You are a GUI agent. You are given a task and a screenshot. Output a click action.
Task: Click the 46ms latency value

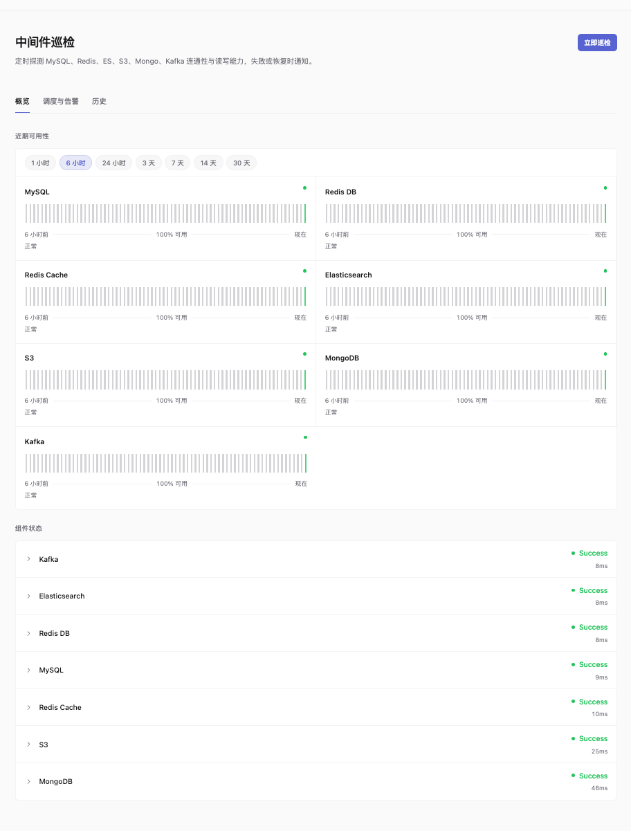pyautogui.click(x=599, y=788)
